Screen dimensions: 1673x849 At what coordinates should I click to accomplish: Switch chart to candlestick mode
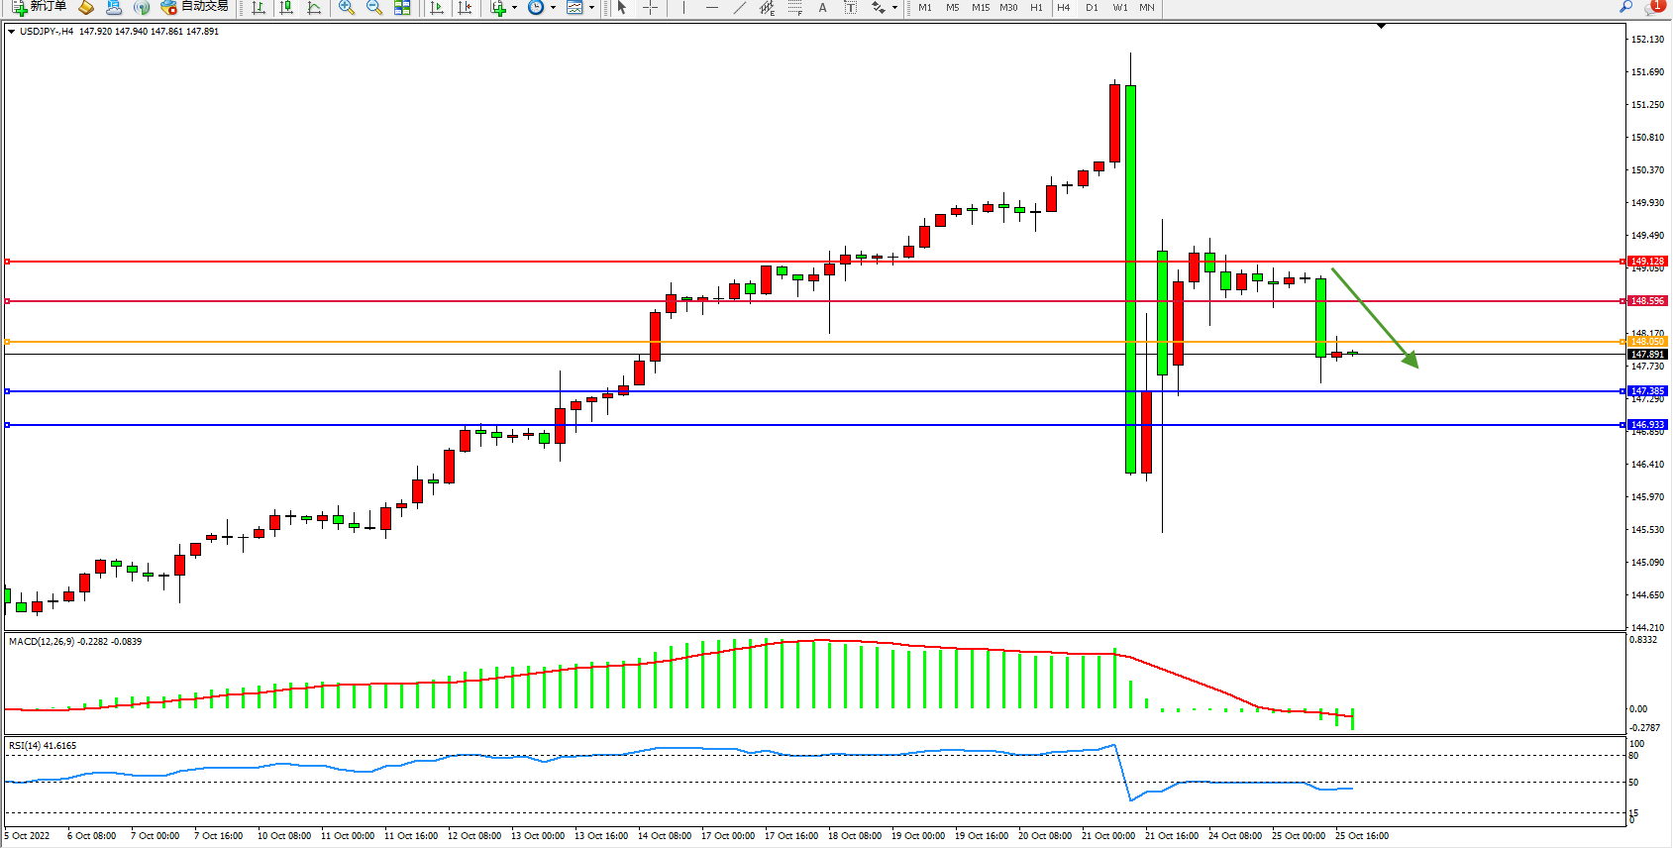point(286,7)
